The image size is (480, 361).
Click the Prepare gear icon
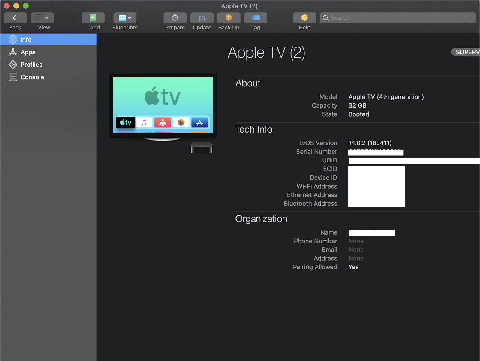tap(175, 18)
